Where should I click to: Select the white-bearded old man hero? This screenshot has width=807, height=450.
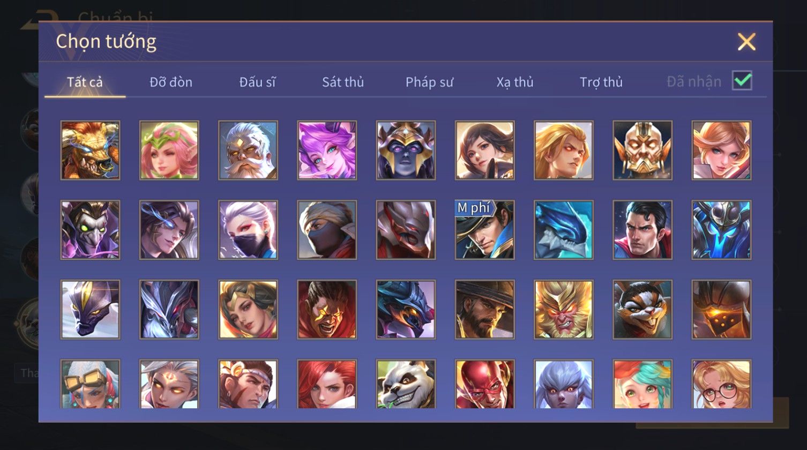coord(248,150)
